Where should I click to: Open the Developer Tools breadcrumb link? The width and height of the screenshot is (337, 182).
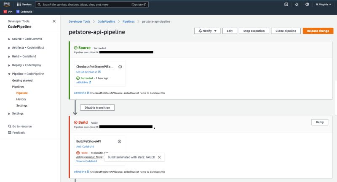click(x=79, y=21)
